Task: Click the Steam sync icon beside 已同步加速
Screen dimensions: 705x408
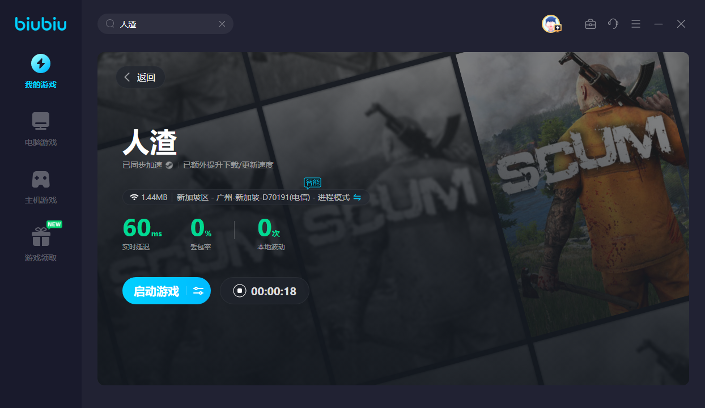Action: point(169,165)
